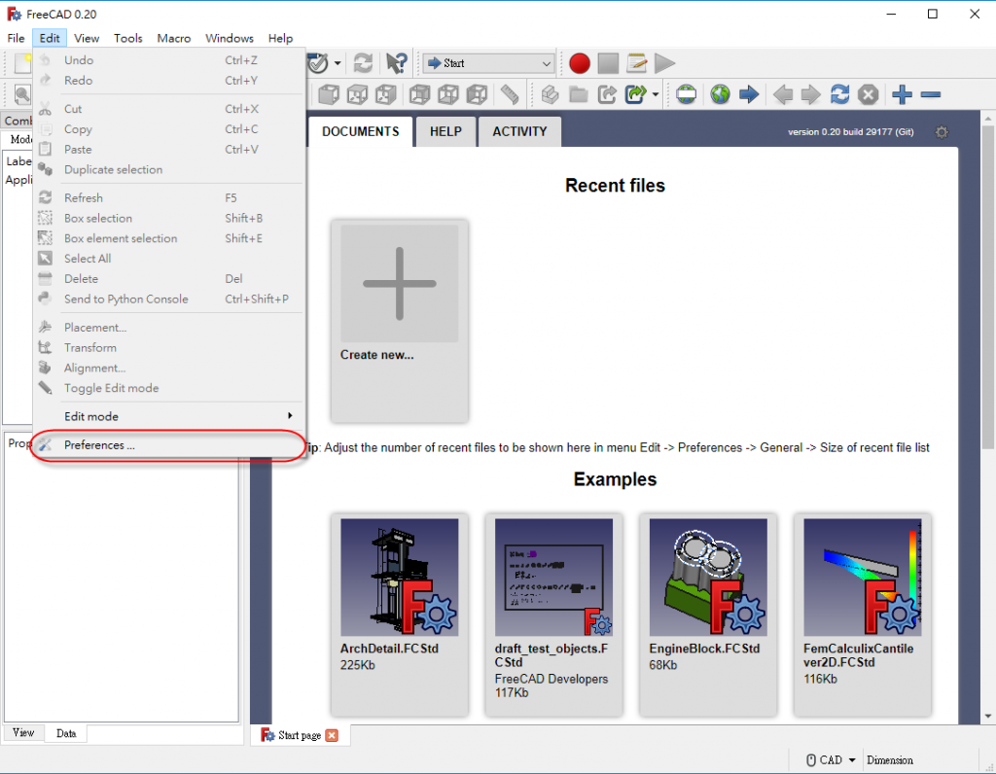Select the Data tab in property panel
This screenshot has height=774, width=996.
point(66,733)
